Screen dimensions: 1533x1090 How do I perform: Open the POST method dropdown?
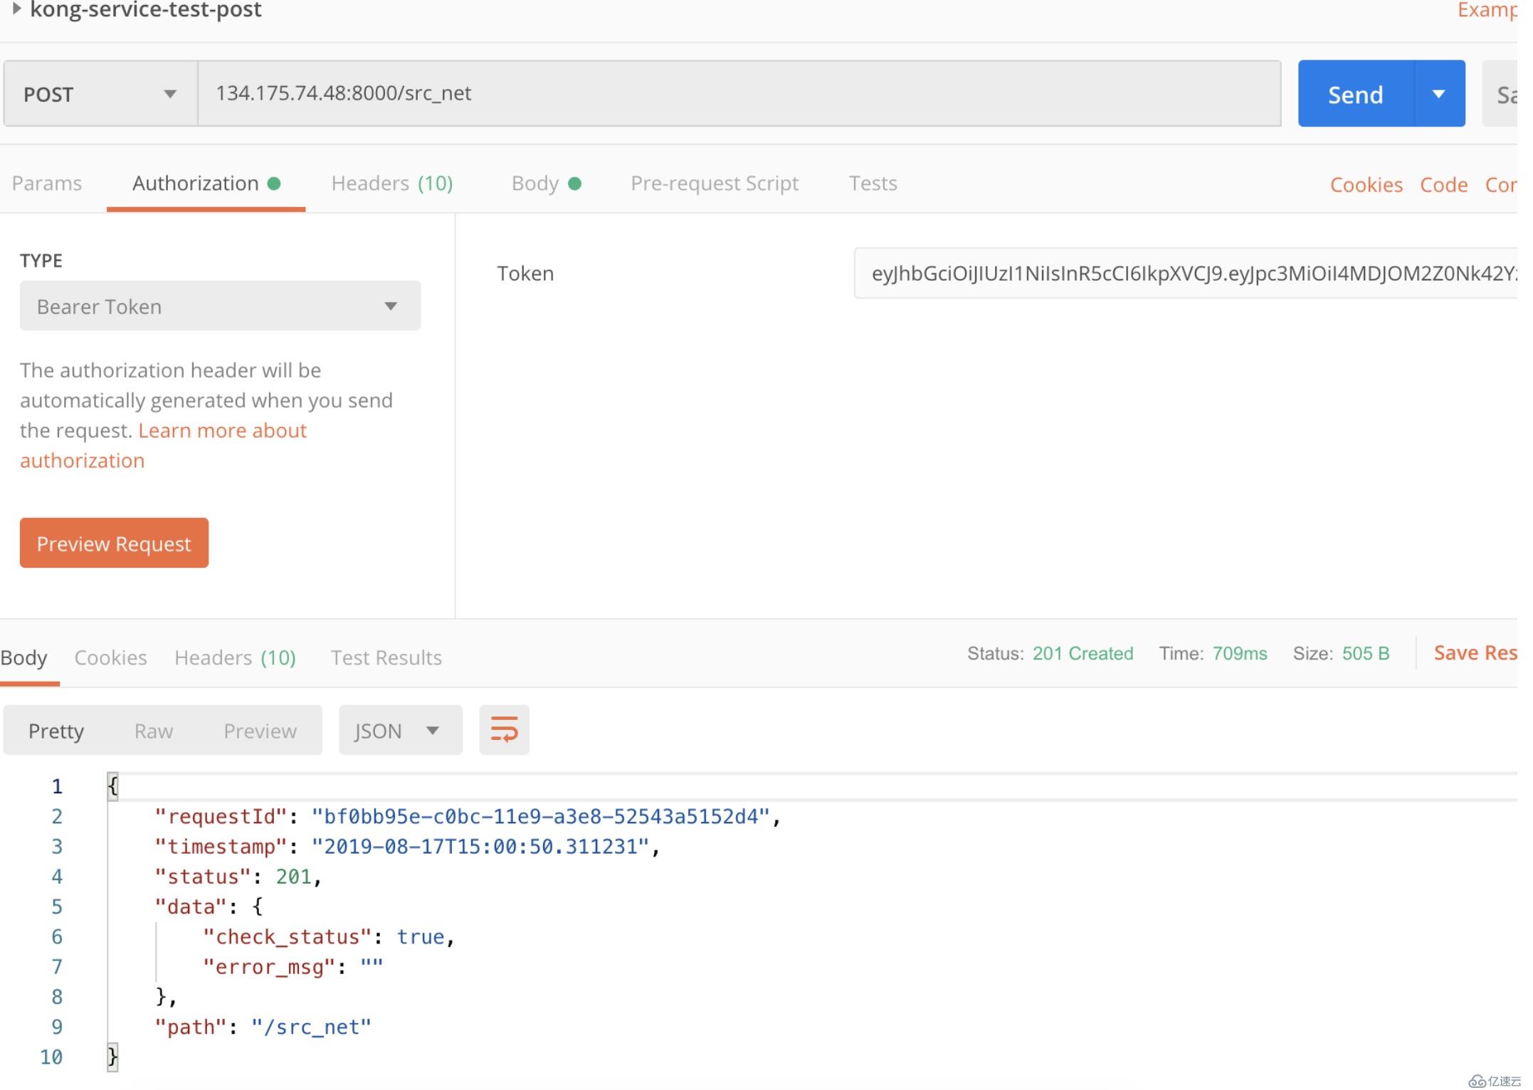tap(100, 94)
